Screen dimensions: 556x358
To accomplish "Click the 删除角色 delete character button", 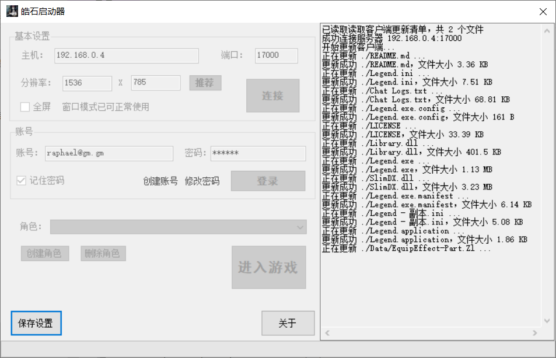I will [103, 254].
